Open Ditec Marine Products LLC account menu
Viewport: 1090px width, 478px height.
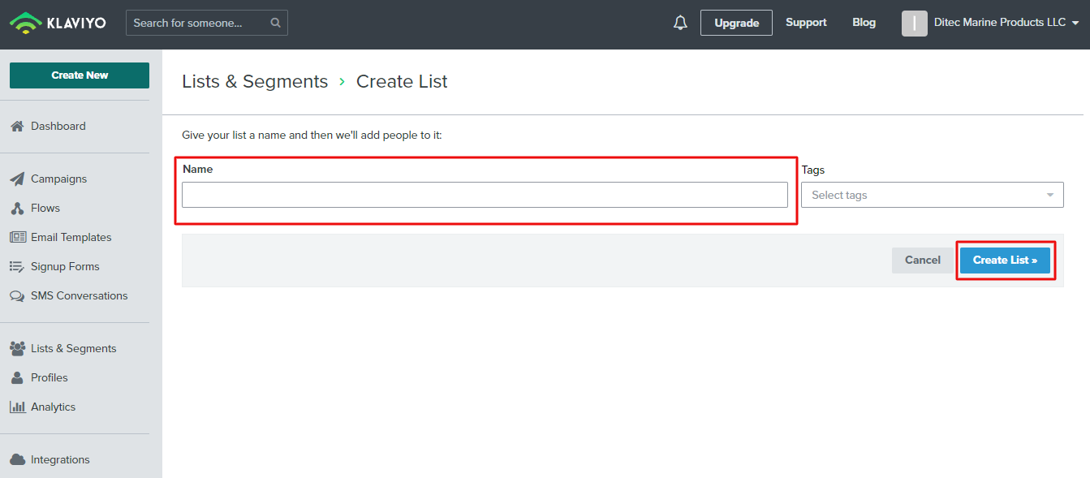(x=990, y=23)
